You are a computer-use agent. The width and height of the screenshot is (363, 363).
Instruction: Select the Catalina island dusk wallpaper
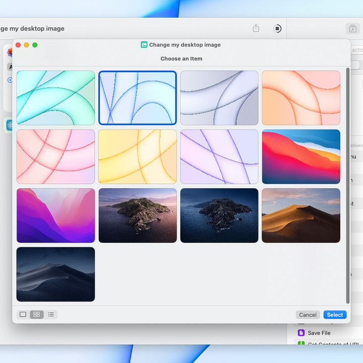(138, 215)
